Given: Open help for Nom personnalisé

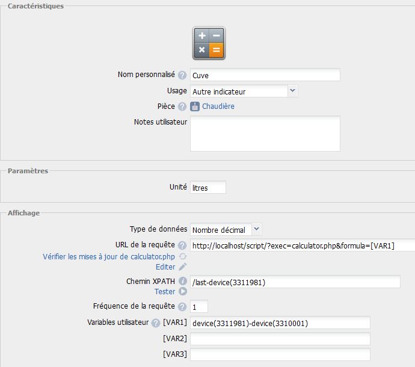Looking at the screenshot, I should click(x=182, y=75).
